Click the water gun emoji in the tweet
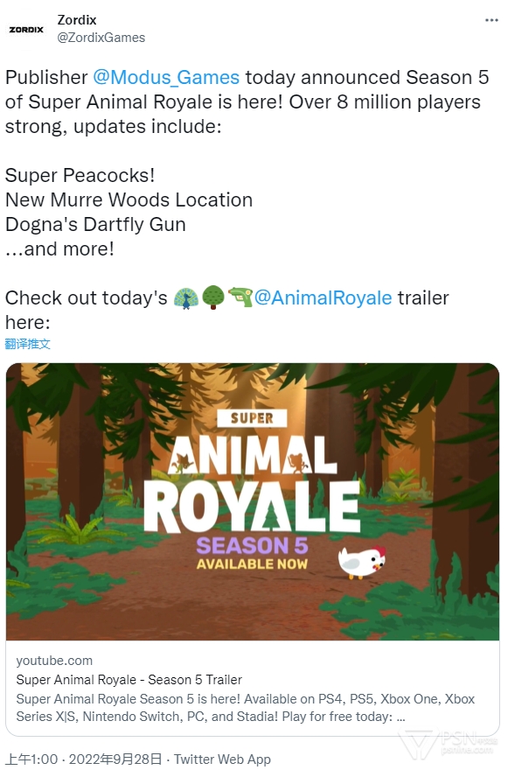The image size is (508, 770). pos(240,297)
